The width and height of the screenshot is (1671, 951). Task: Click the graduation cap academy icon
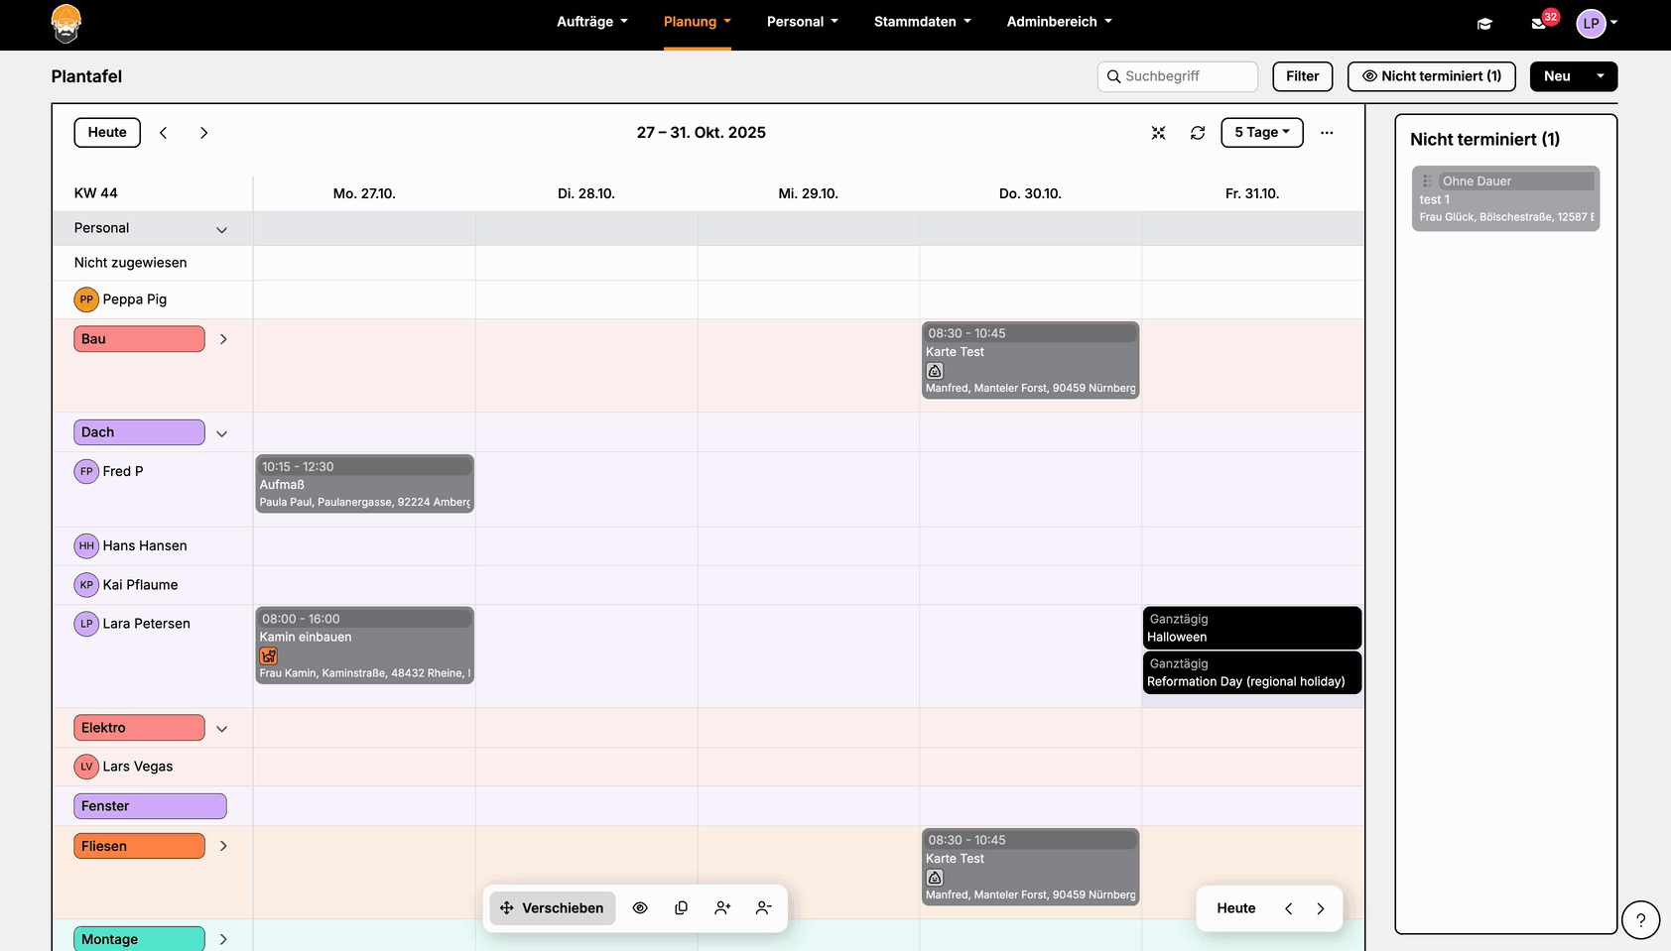(x=1484, y=24)
